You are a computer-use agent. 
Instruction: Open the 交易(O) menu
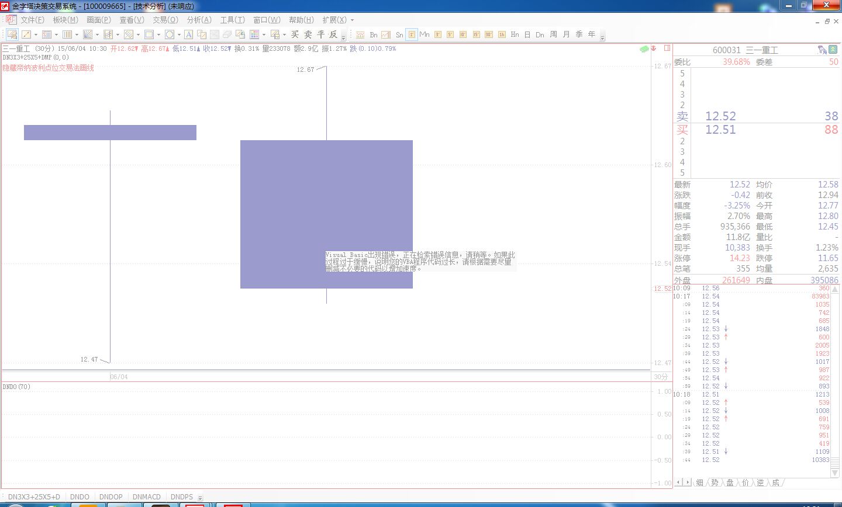click(x=165, y=20)
